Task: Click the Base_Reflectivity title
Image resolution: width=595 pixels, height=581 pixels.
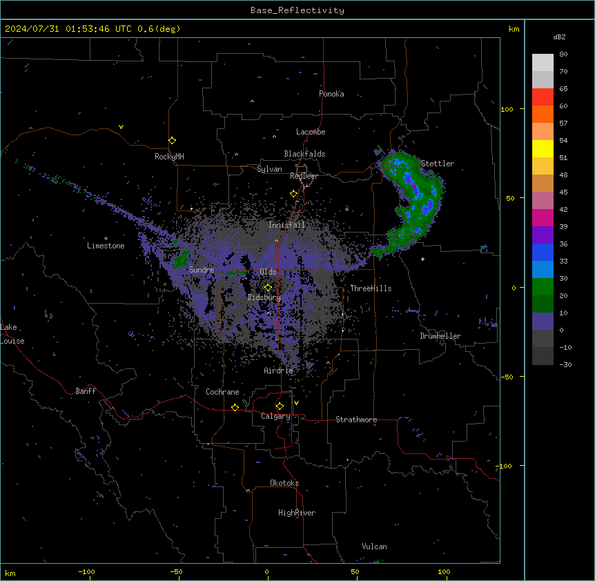Action: tap(297, 10)
